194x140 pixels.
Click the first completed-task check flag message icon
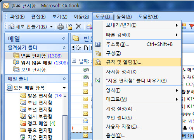(86, 70)
